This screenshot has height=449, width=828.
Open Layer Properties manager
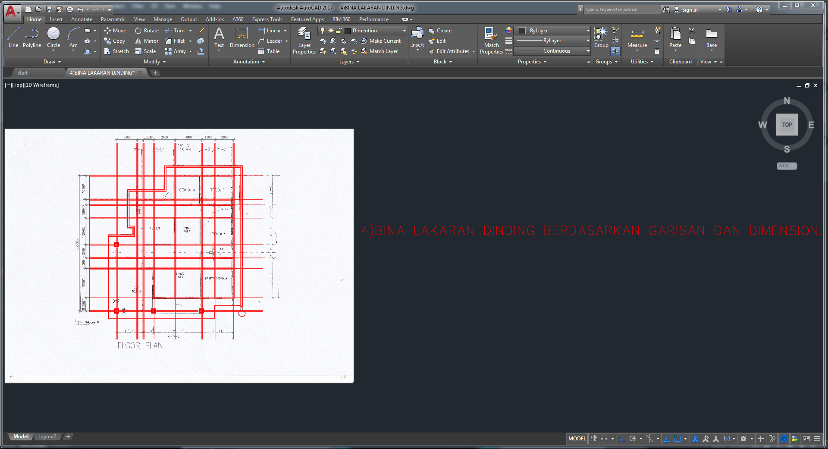point(304,40)
